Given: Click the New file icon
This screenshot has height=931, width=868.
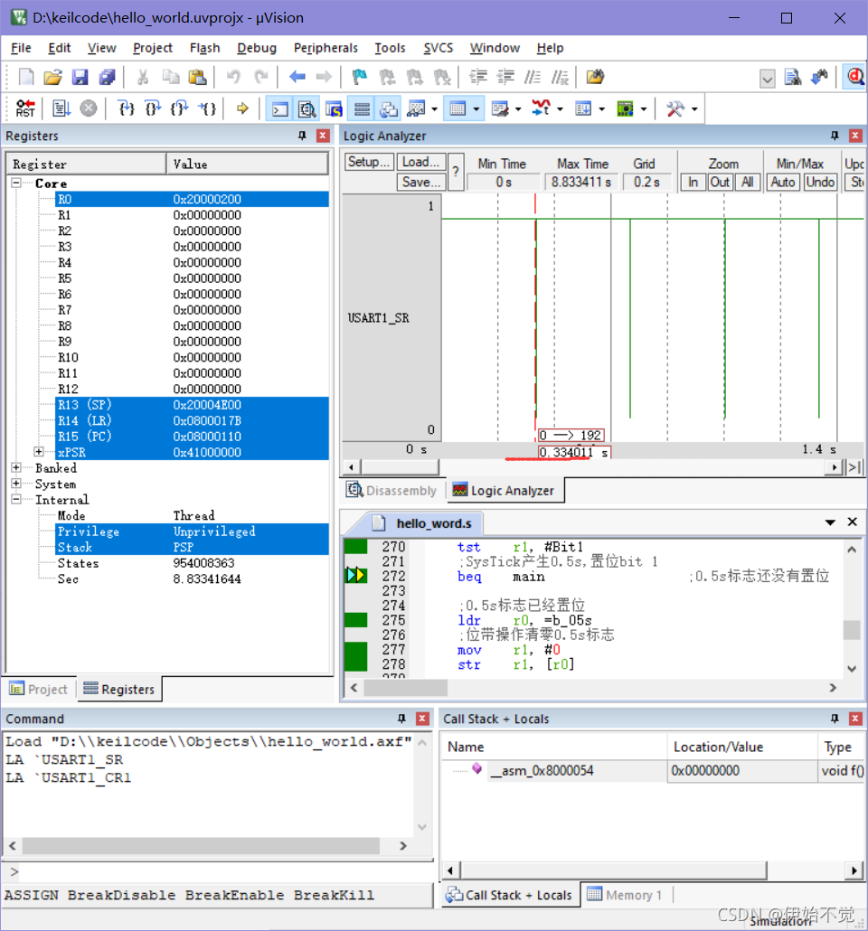Looking at the screenshot, I should 26,77.
